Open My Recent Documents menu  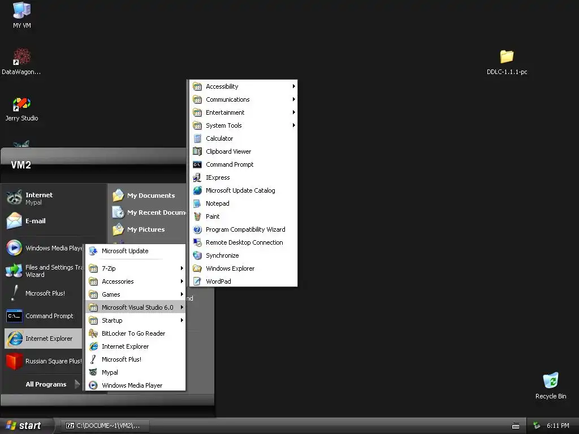pyautogui.click(x=148, y=212)
